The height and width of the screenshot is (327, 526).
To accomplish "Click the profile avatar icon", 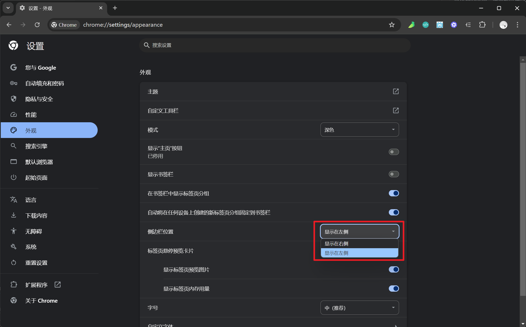I will click(503, 25).
